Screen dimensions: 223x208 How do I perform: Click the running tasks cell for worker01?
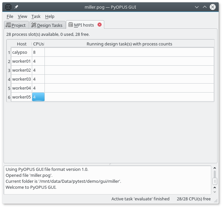pyautogui.click(x=129, y=61)
